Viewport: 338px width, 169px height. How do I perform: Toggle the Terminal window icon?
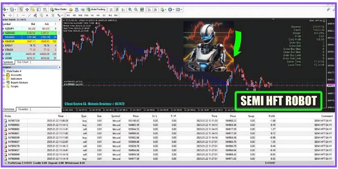point(39,9)
